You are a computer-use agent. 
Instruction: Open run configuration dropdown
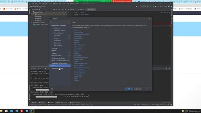pos(144,7)
